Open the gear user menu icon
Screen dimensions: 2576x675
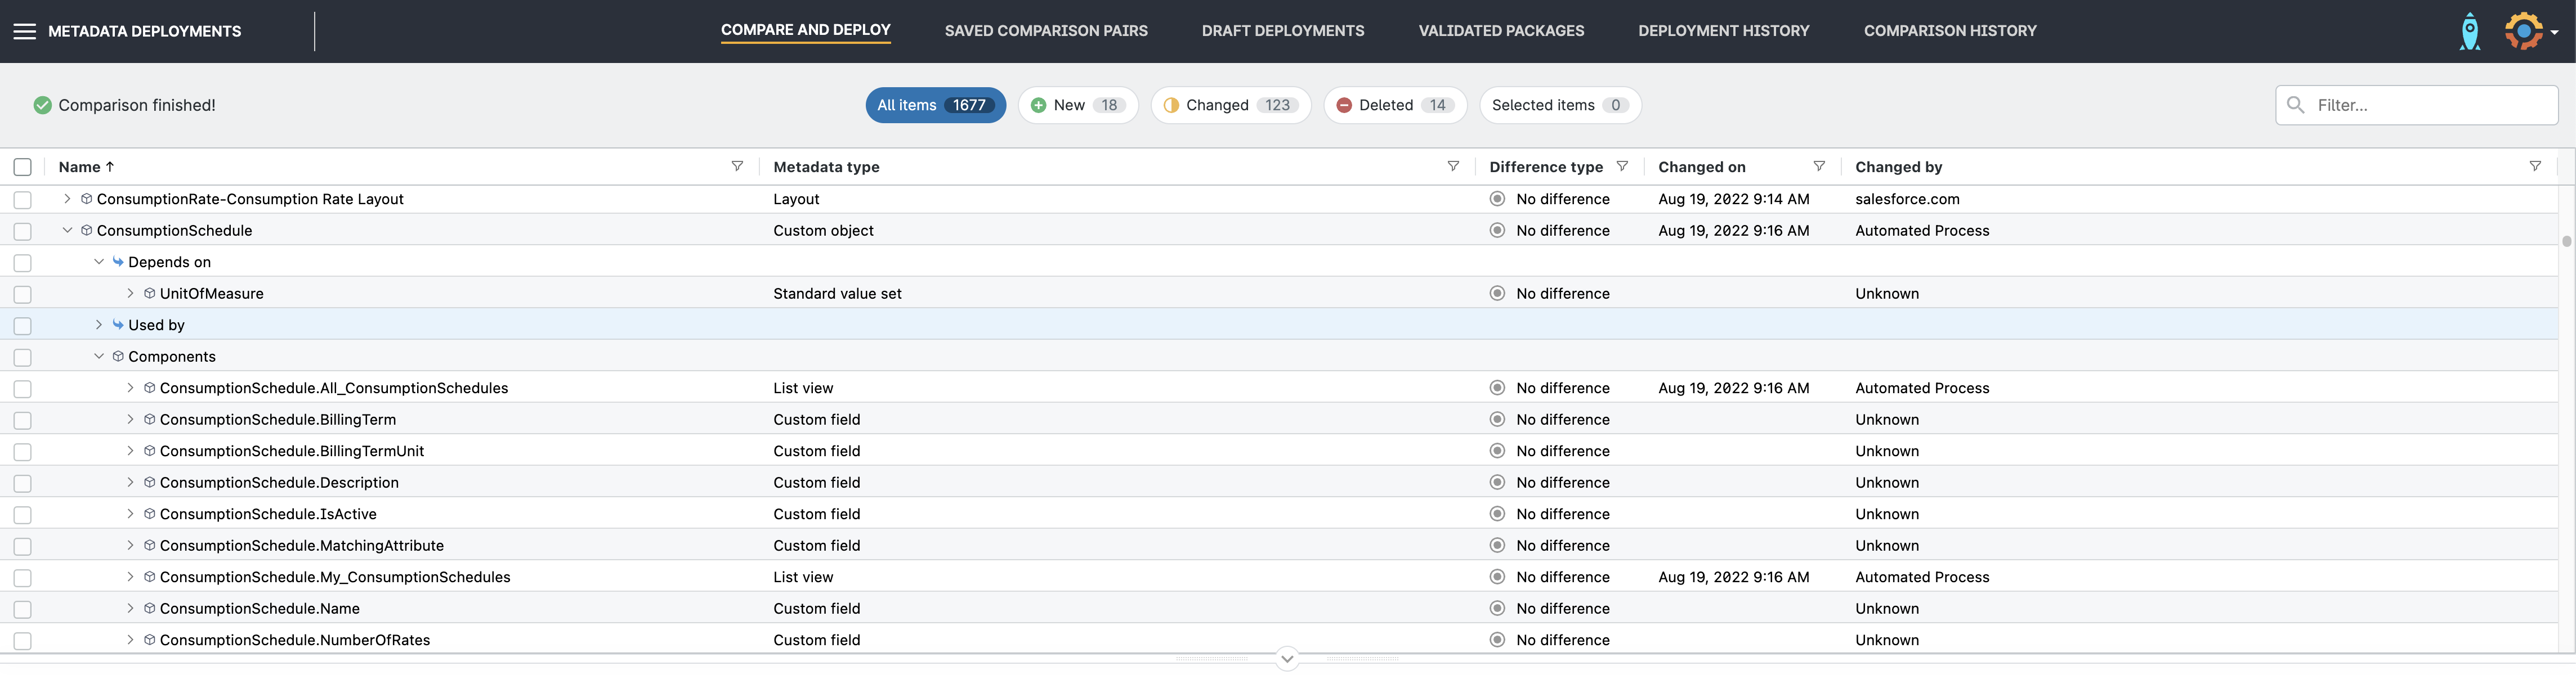[x=2524, y=31]
